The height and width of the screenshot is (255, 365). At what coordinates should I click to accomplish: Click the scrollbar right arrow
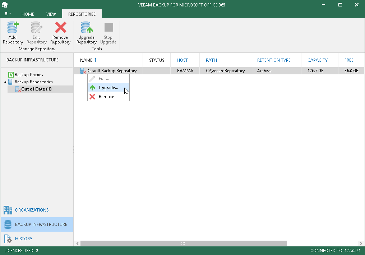[361, 244]
